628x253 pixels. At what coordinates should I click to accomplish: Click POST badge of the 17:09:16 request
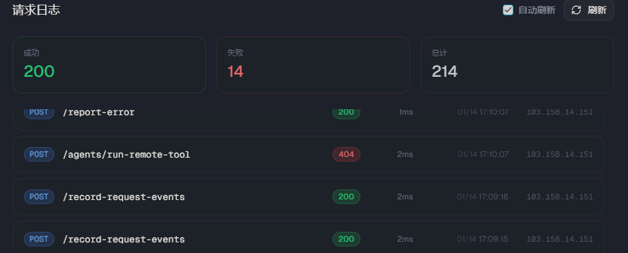(39, 197)
